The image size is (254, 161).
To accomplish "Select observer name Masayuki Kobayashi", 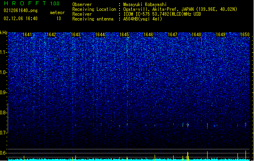I will click(145, 4).
